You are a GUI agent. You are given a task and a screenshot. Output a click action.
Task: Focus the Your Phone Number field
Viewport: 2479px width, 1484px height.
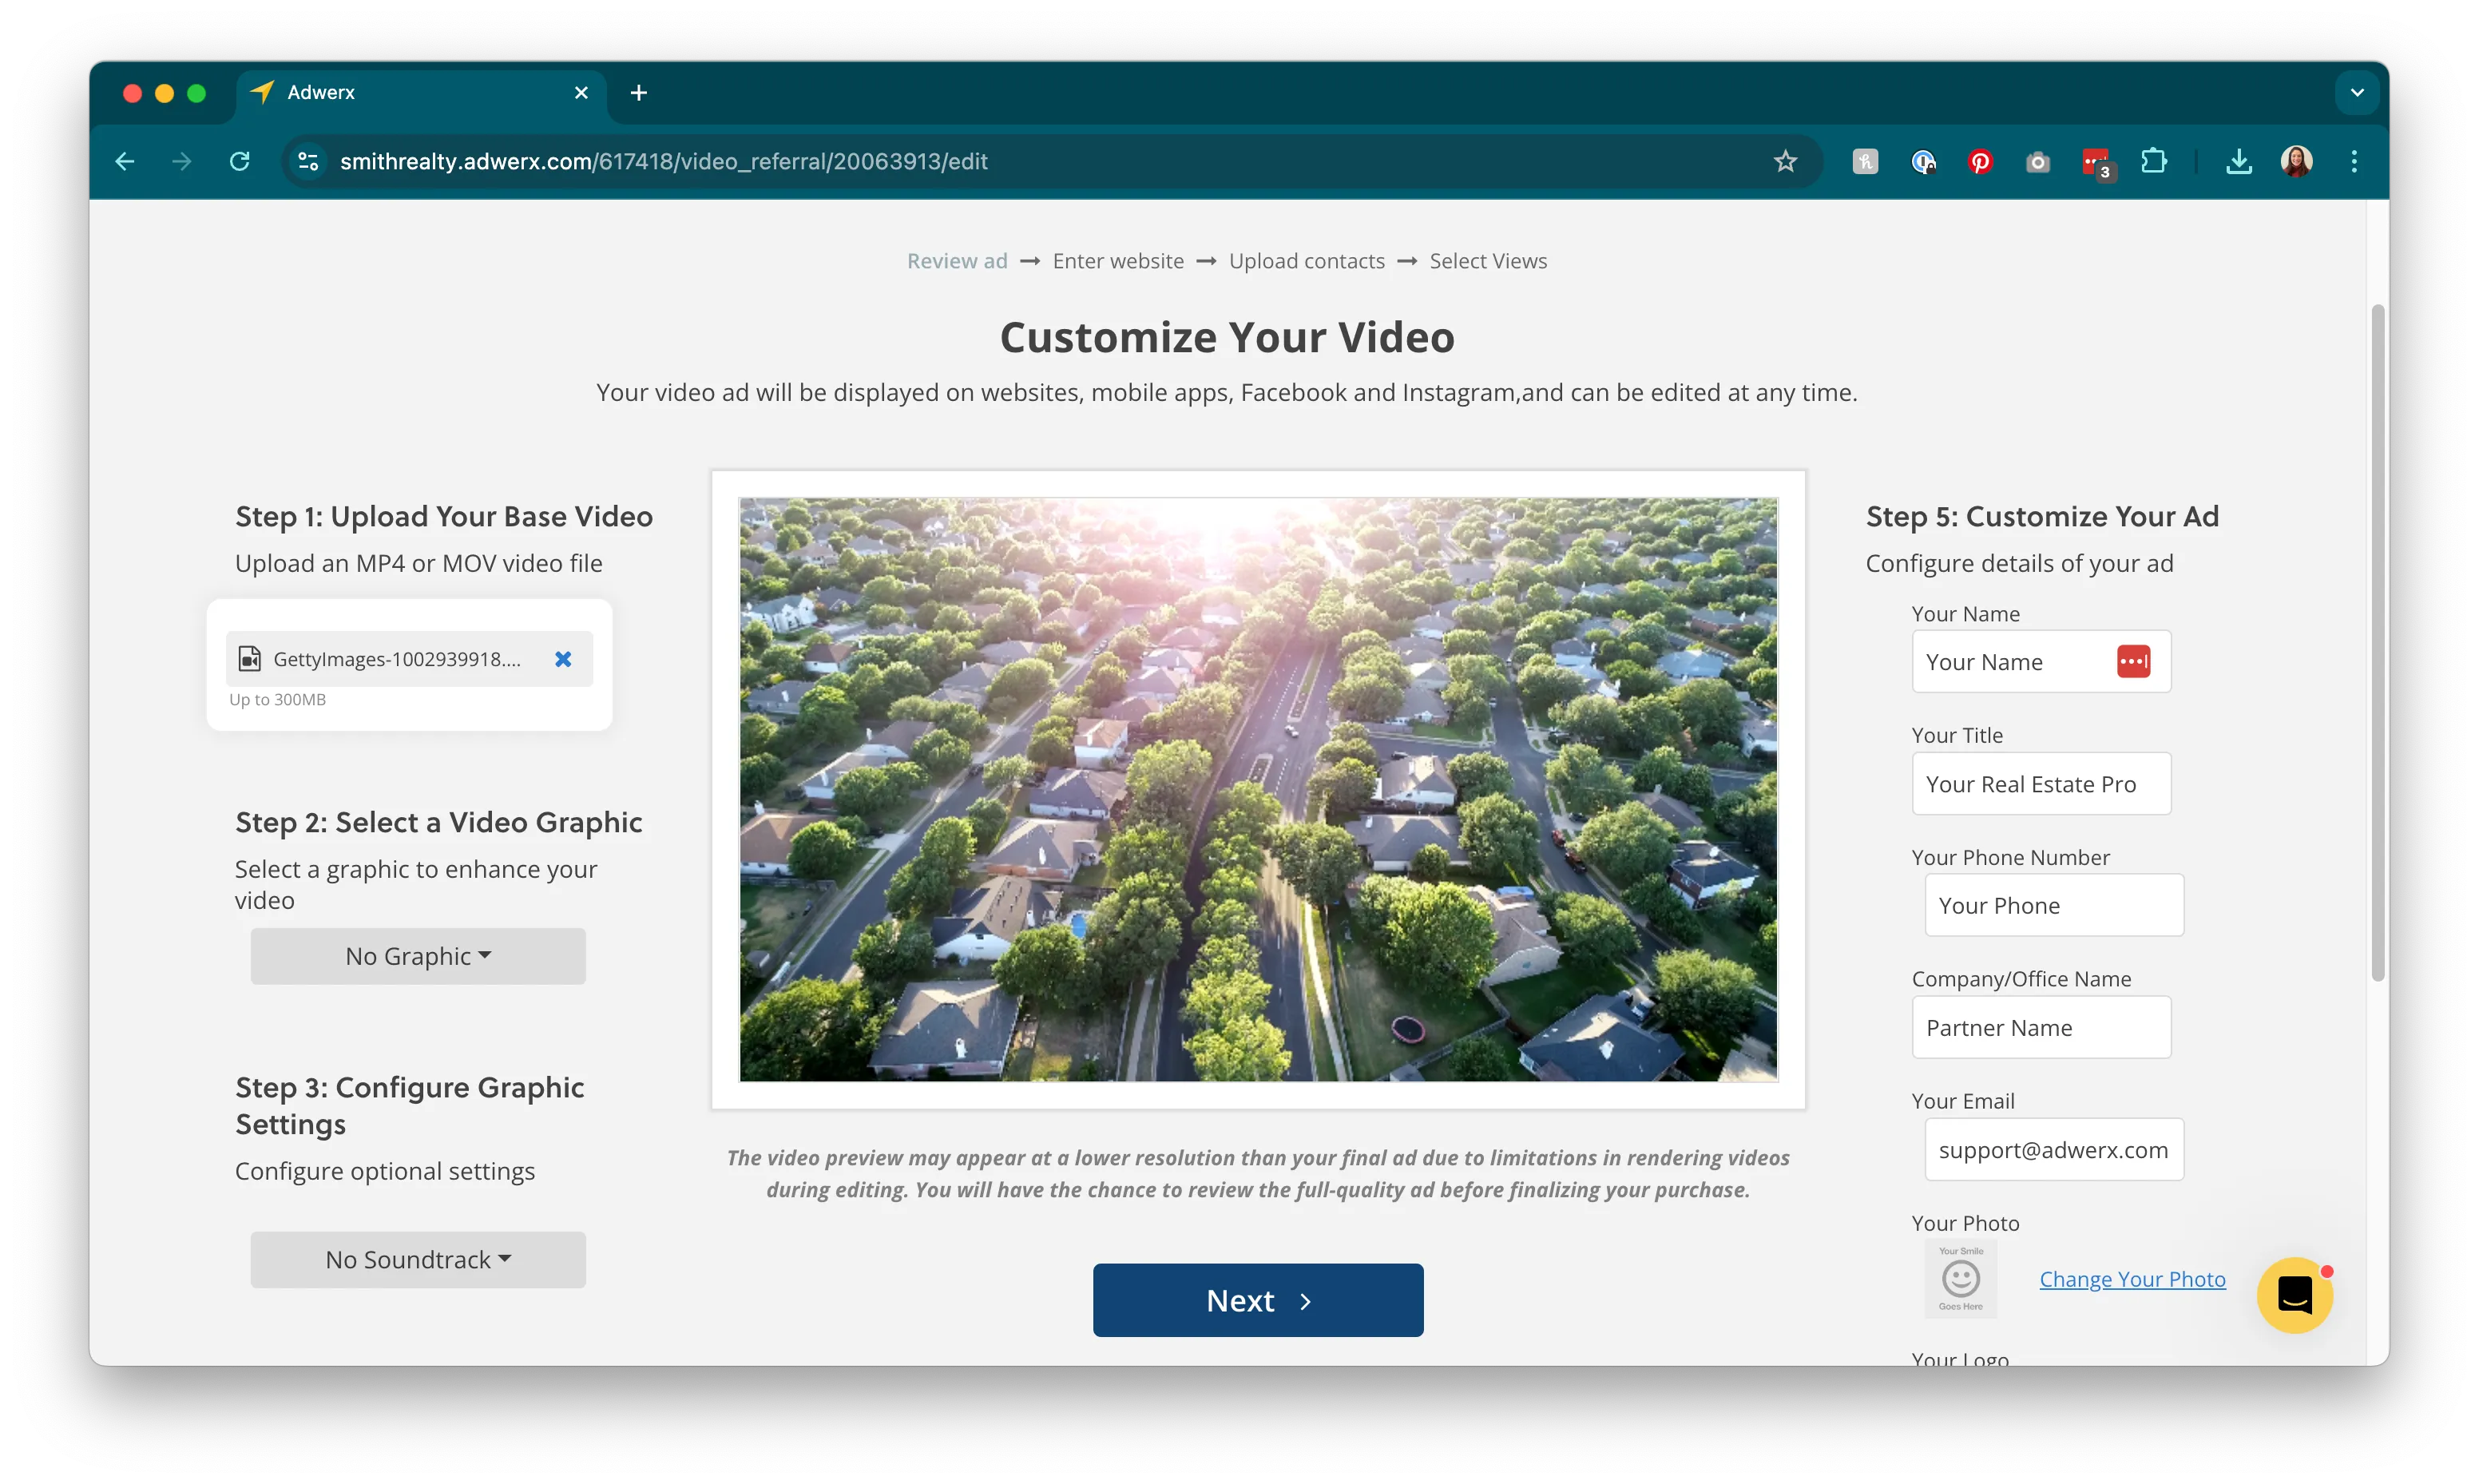pyautogui.click(x=2054, y=905)
